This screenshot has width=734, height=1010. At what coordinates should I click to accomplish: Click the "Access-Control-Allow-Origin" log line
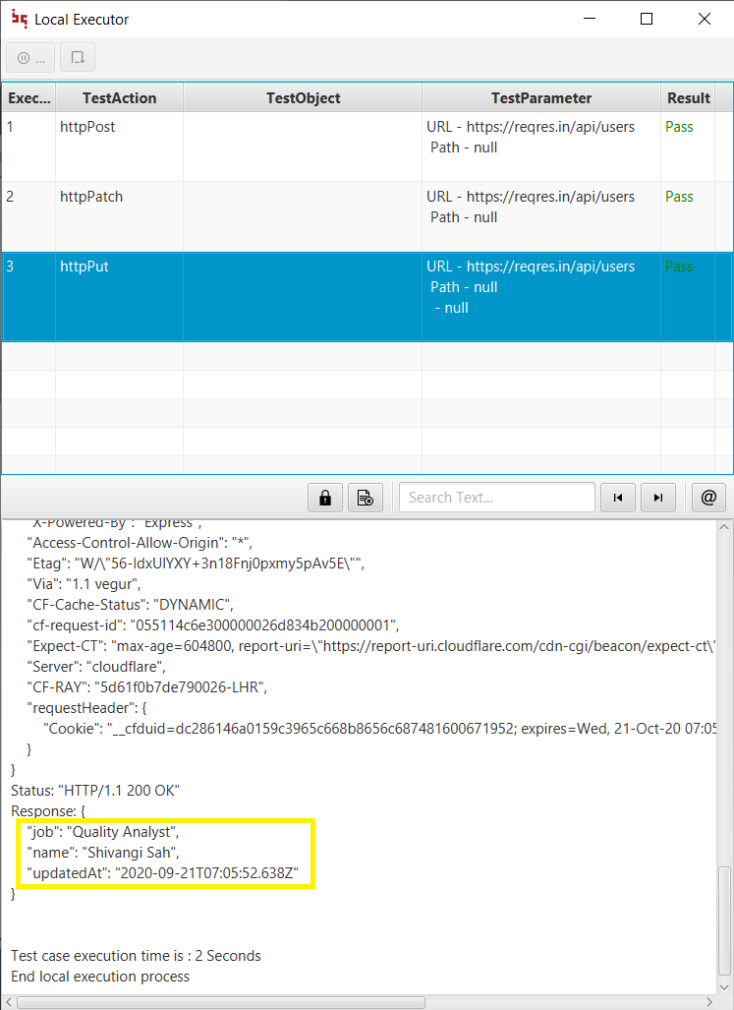(x=140, y=543)
